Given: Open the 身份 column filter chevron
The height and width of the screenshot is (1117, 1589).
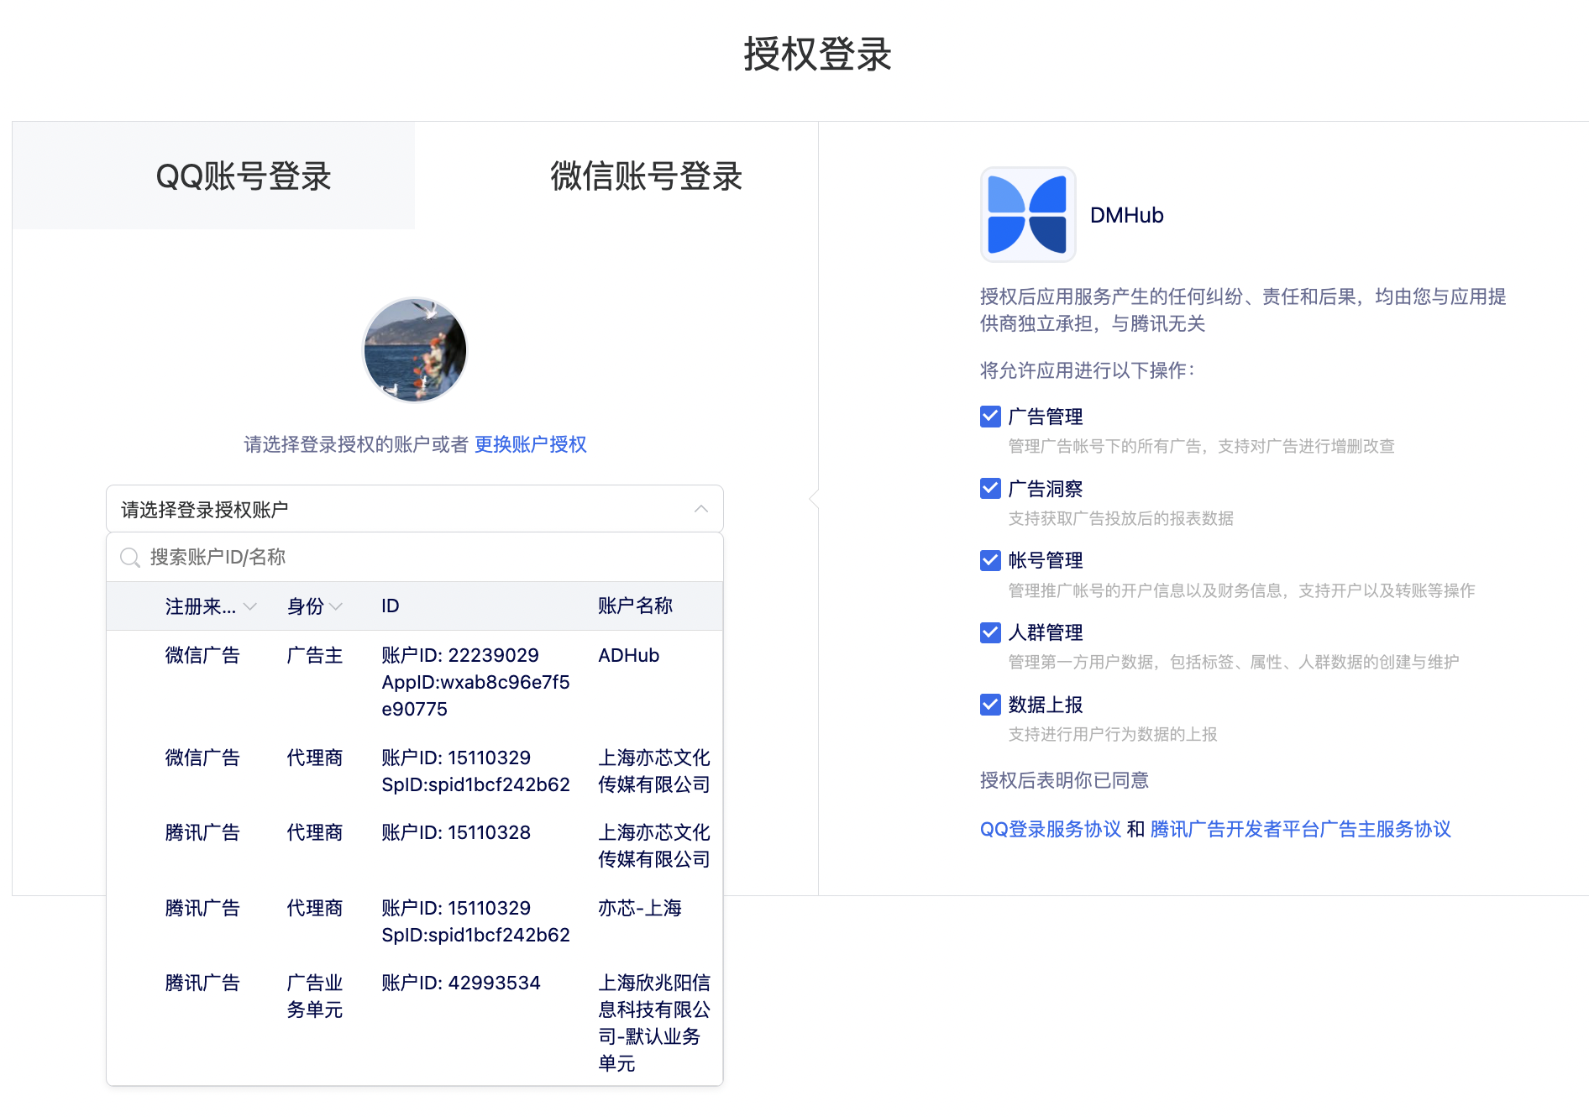Looking at the screenshot, I should 336,606.
